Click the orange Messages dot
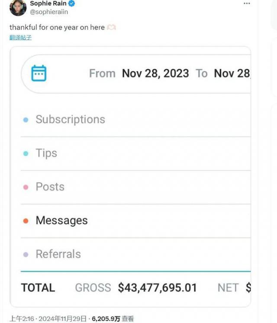The height and width of the screenshot is (323, 277). pos(26,221)
